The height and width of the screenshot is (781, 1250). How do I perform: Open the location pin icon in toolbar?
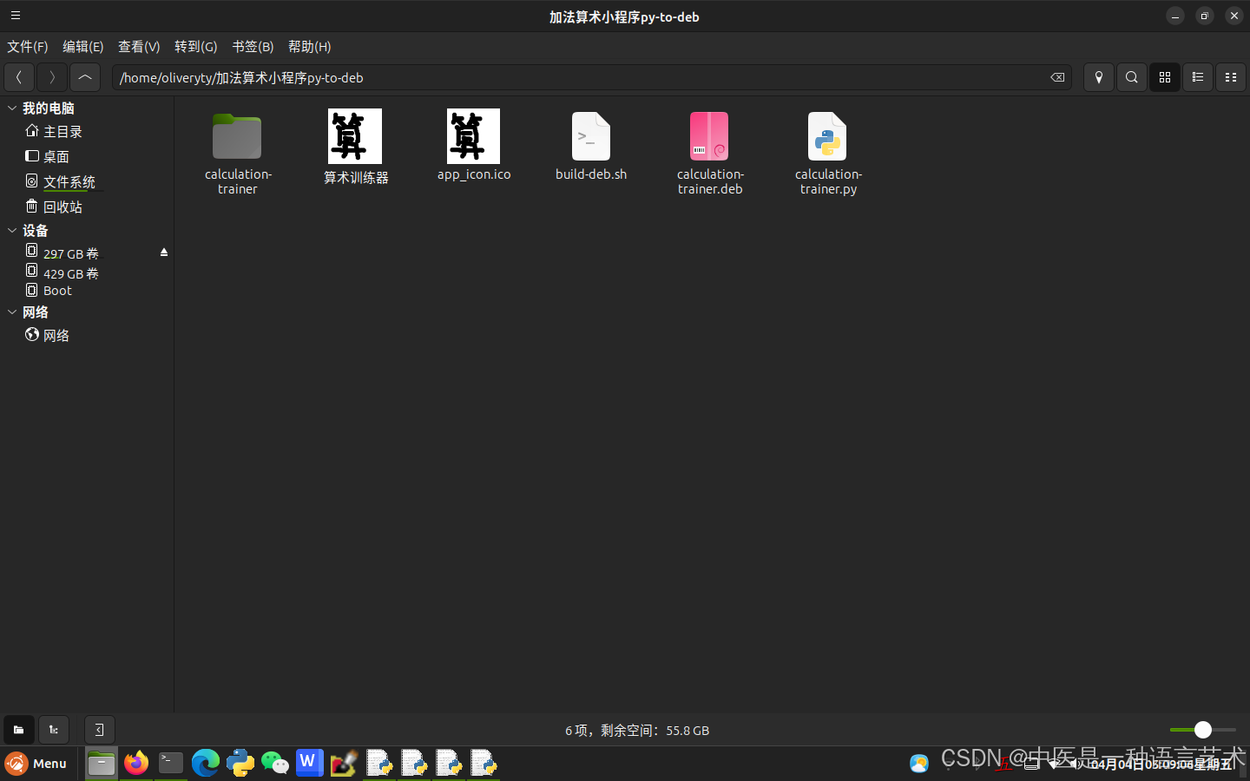pyautogui.click(x=1098, y=77)
